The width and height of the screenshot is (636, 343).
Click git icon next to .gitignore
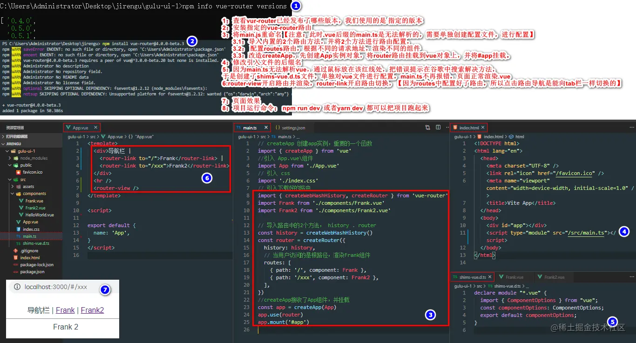(16, 250)
